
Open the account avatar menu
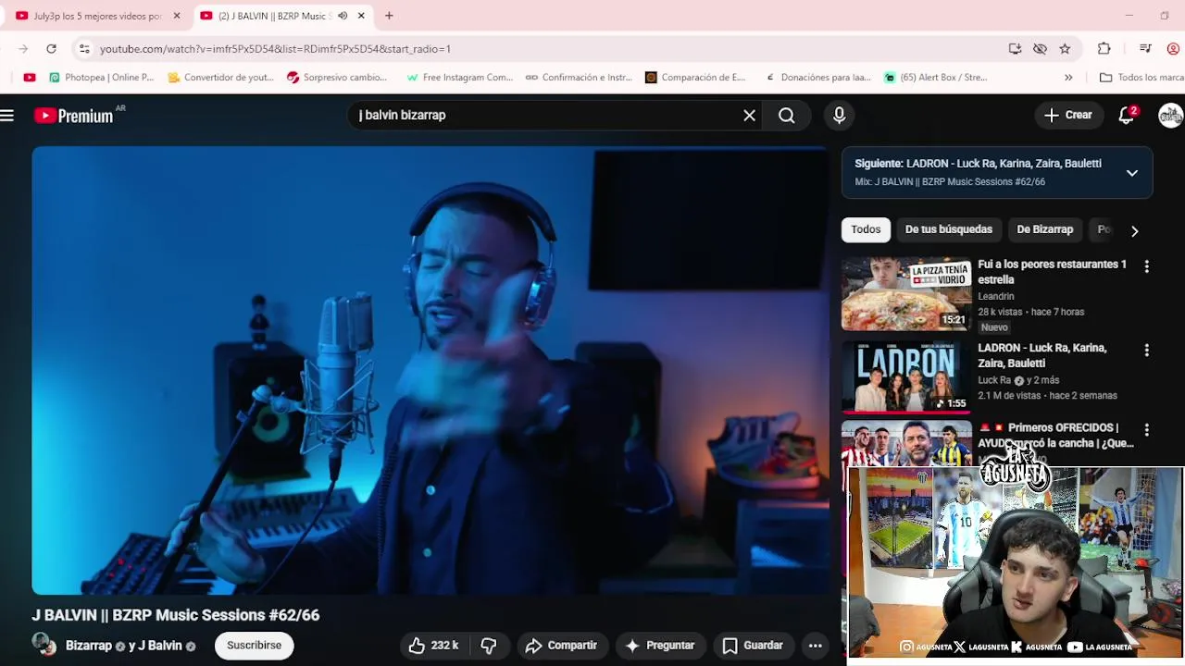pos(1170,116)
